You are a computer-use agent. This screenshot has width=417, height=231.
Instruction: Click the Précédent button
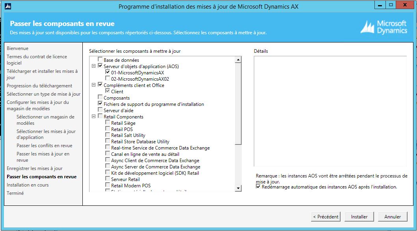[326, 217]
